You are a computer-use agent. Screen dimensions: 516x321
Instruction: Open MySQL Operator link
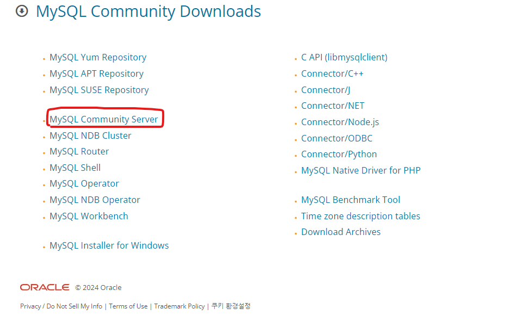pyautogui.click(x=84, y=184)
